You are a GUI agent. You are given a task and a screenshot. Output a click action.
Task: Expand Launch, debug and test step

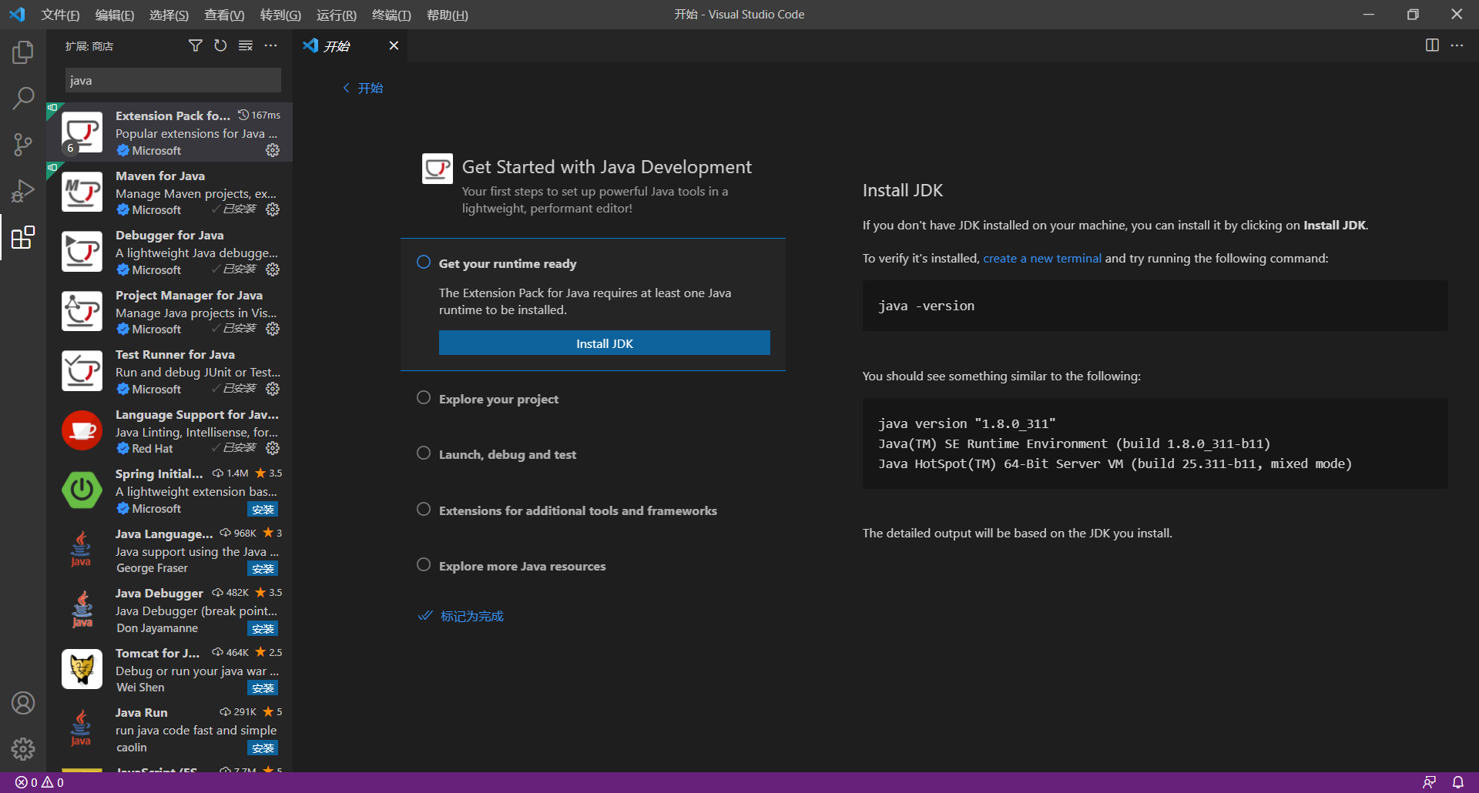[x=508, y=454]
